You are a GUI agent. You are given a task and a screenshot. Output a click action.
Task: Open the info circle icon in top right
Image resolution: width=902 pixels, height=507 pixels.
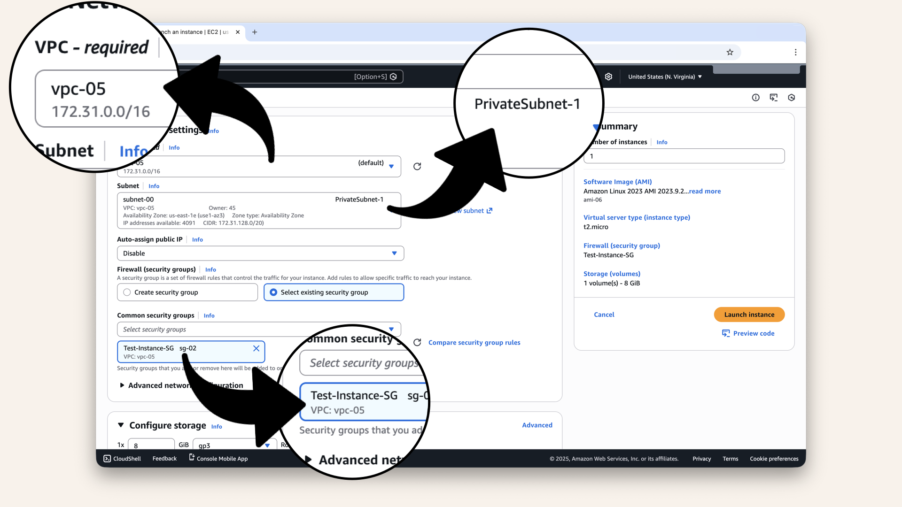pyautogui.click(x=755, y=98)
